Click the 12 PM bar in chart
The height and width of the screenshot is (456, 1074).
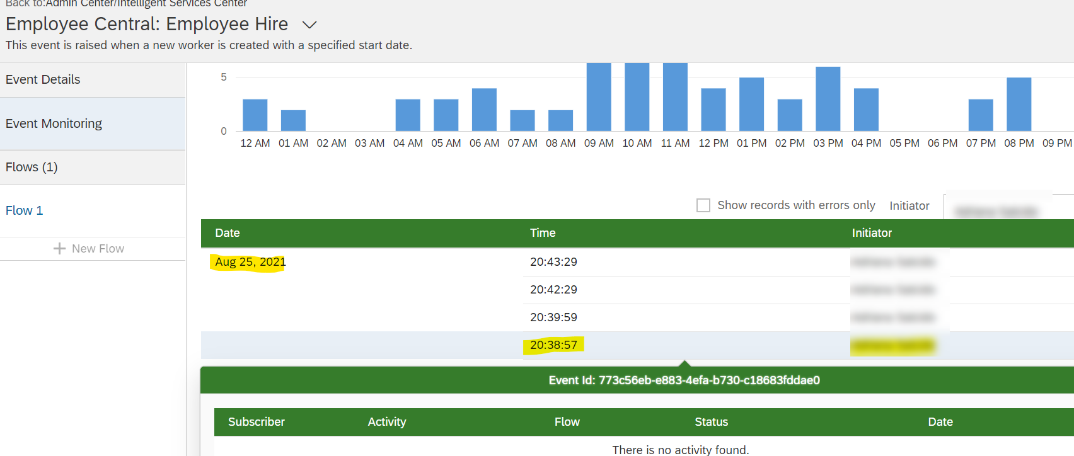[713, 110]
